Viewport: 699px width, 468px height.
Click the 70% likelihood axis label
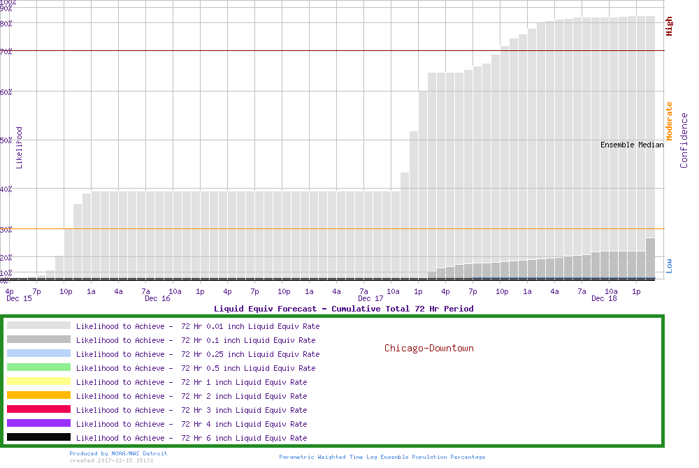(6, 52)
